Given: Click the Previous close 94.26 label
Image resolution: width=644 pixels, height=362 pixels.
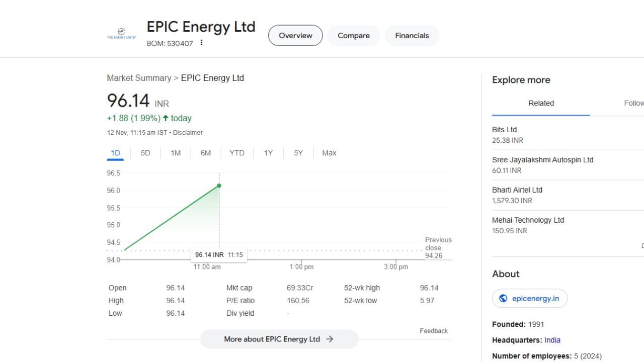Looking at the screenshot, I should click(438, 247).
